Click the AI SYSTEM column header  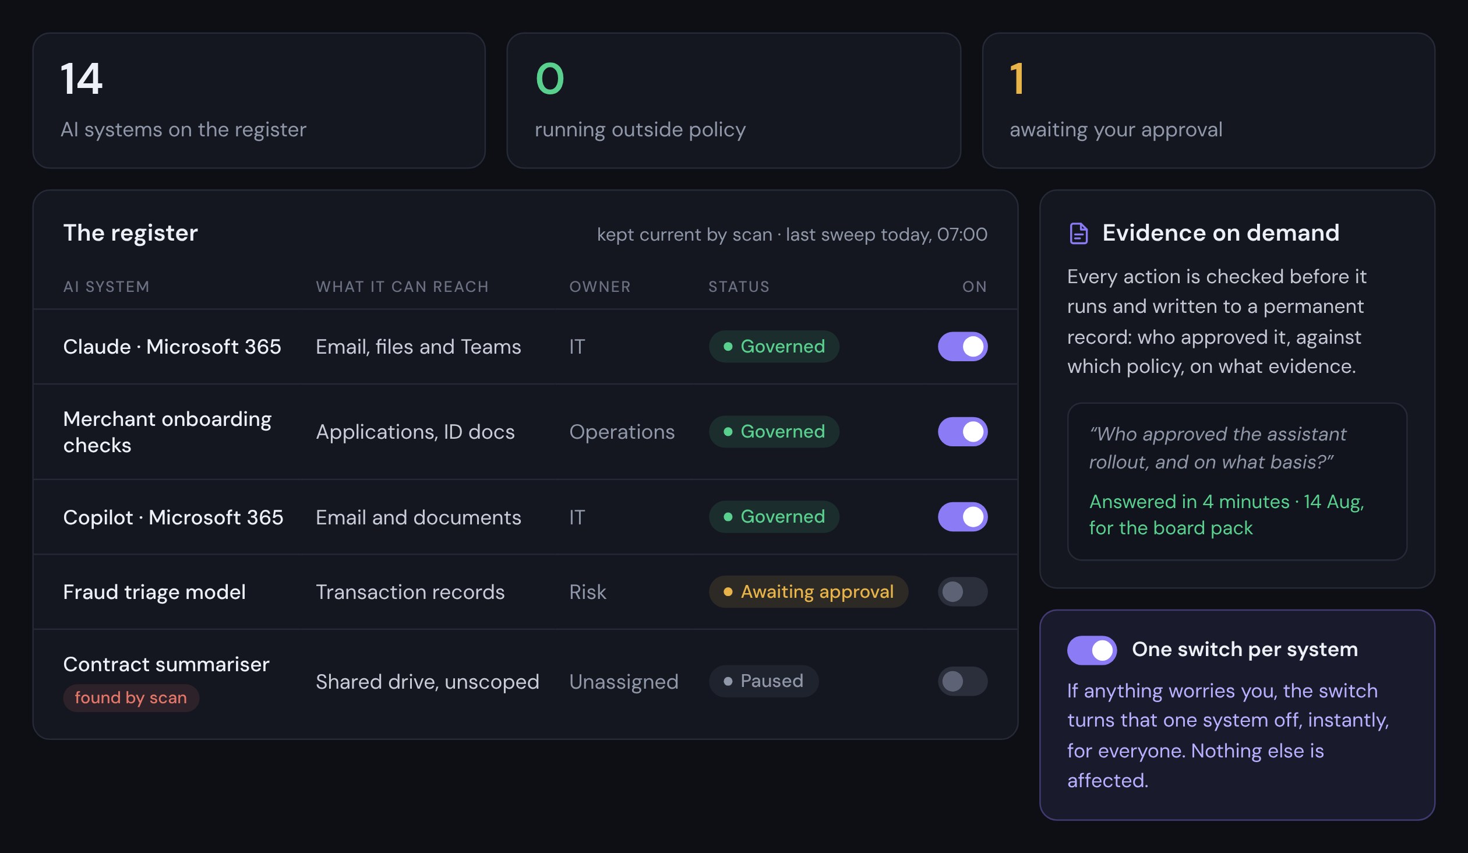click(107, 287)
